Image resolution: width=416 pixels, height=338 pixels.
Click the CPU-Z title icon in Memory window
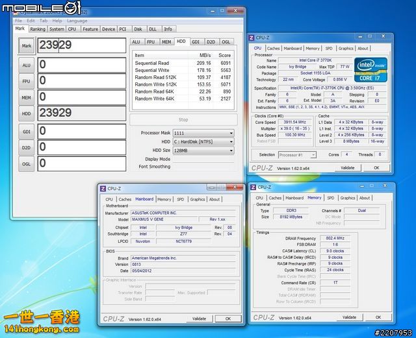point(254,187)
